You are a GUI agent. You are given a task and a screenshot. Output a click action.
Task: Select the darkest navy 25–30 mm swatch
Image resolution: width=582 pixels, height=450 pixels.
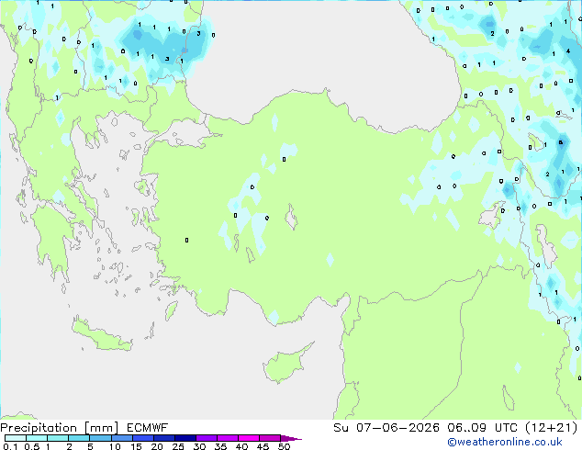point(185,438)
